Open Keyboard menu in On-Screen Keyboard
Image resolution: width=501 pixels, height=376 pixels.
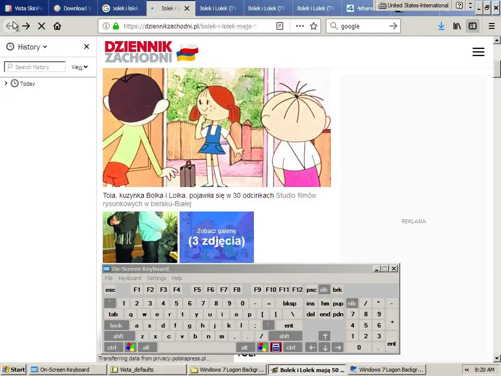point(130,278)
